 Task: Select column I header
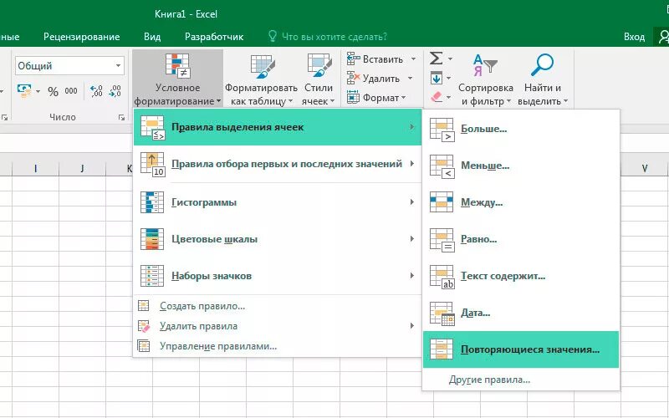35,169
